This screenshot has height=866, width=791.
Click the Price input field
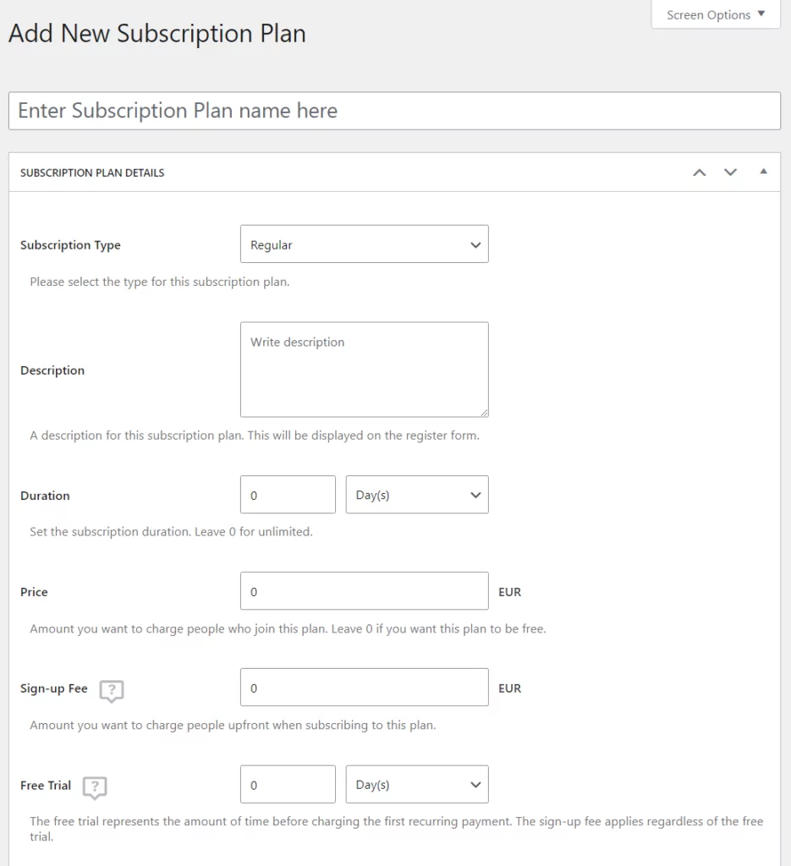coord(365,591)
